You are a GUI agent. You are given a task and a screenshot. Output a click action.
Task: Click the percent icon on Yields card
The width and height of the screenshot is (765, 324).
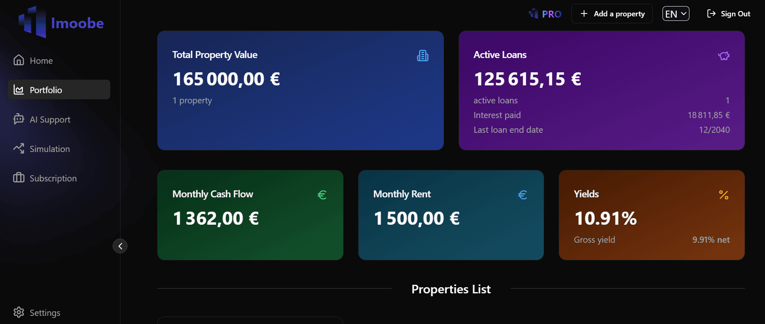pos(724,195)
